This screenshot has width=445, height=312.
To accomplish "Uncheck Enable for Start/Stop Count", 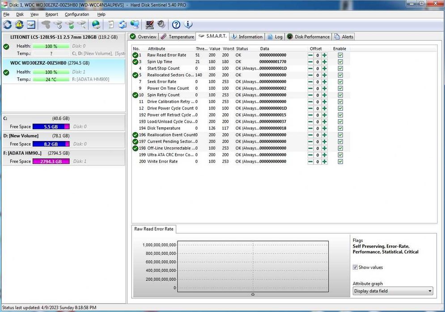I will 340,69.
